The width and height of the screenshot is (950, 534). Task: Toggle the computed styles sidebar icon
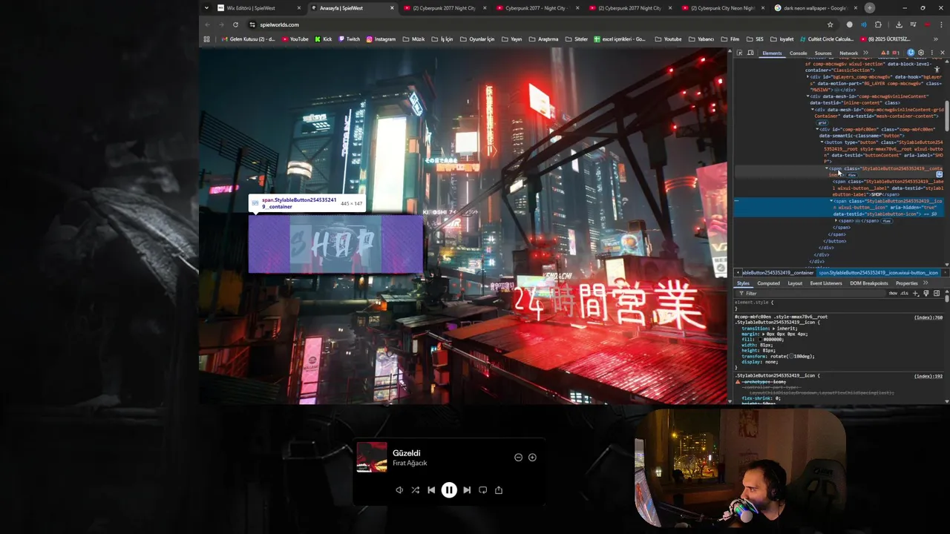tap(937, 293)
